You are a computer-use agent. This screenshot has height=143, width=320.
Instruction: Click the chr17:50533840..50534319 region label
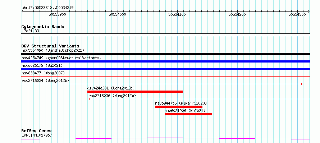click(x=47, y=8)
